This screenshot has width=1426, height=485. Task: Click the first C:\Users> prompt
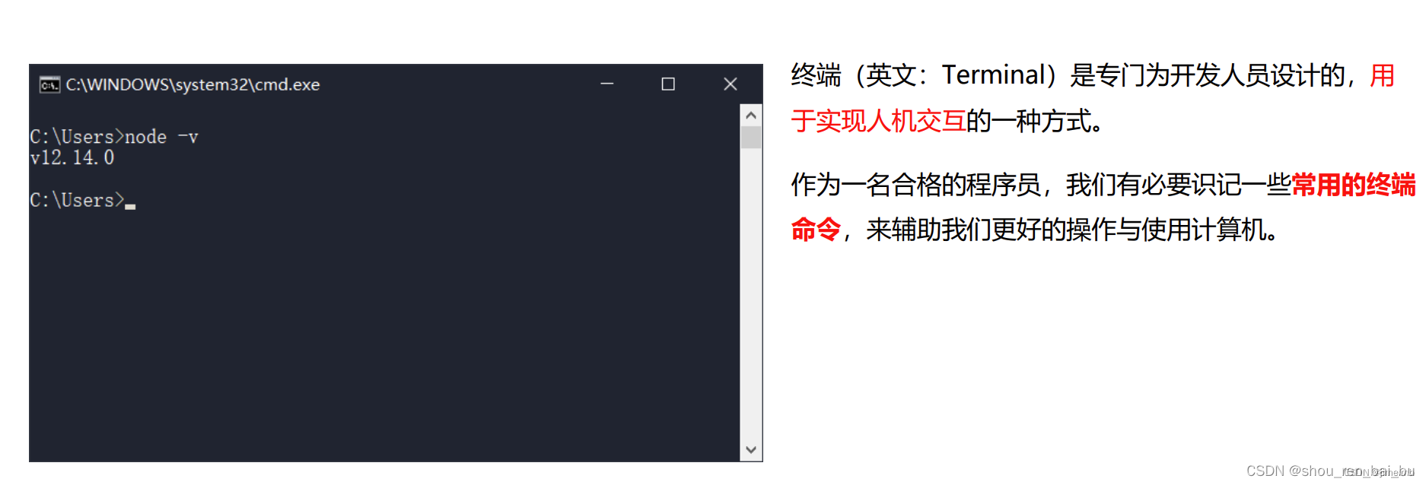pyautogui.click(x=77, y=137)
